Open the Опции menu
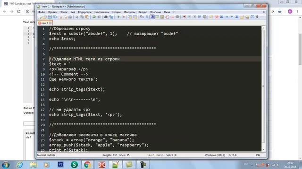 click(117, 12)
